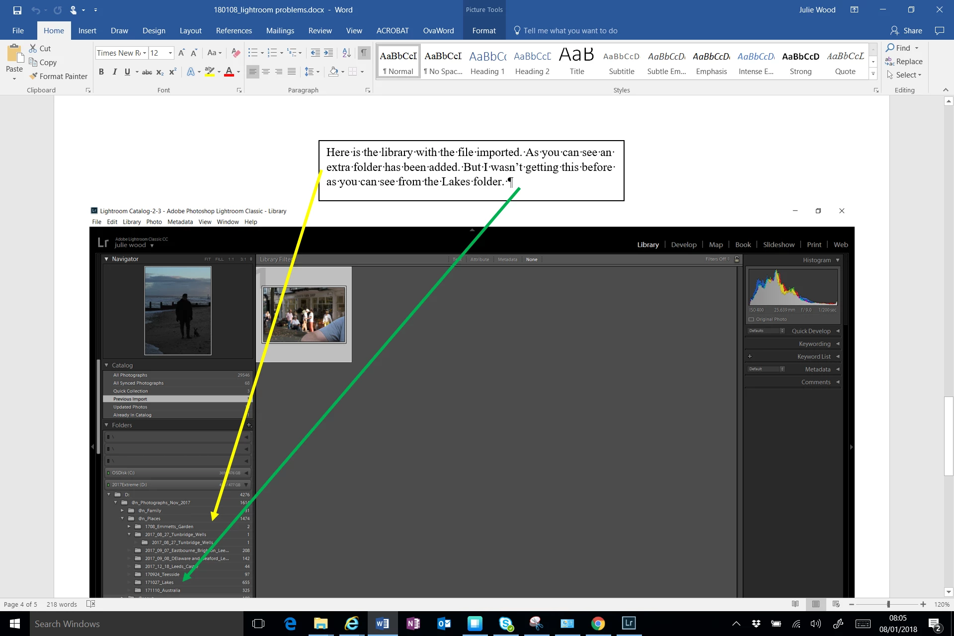Toggle Bold formatting

point(101,72)
